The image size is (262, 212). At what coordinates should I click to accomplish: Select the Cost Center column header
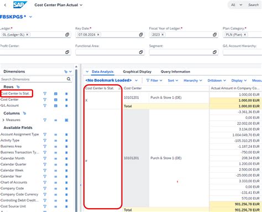(x=166, y=88)
